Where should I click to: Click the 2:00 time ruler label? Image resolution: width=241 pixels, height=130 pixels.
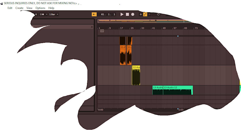click(x=181, y=110)
